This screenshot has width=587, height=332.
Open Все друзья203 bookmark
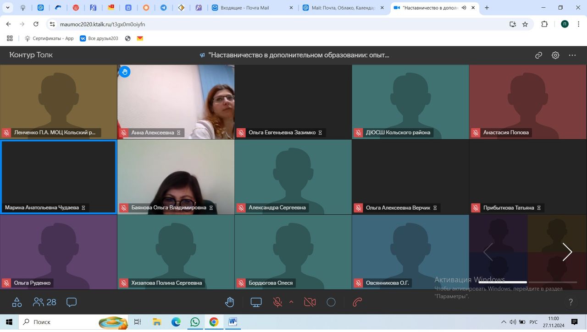click(x=99, y=38)
